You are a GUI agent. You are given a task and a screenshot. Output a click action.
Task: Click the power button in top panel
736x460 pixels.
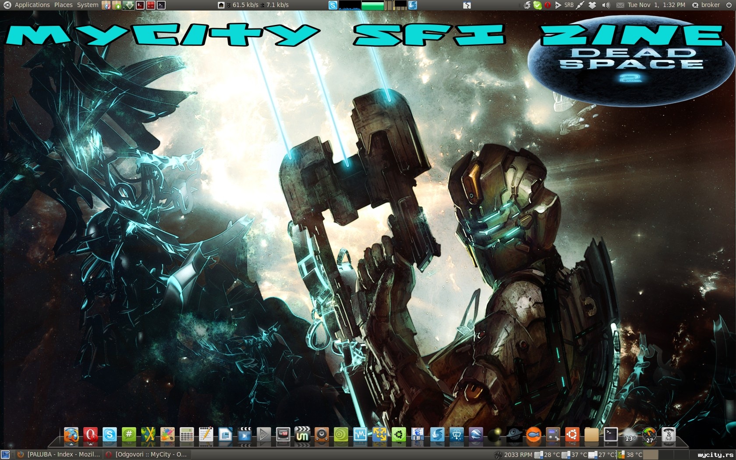pyautogui.click(x=728, y=5)
